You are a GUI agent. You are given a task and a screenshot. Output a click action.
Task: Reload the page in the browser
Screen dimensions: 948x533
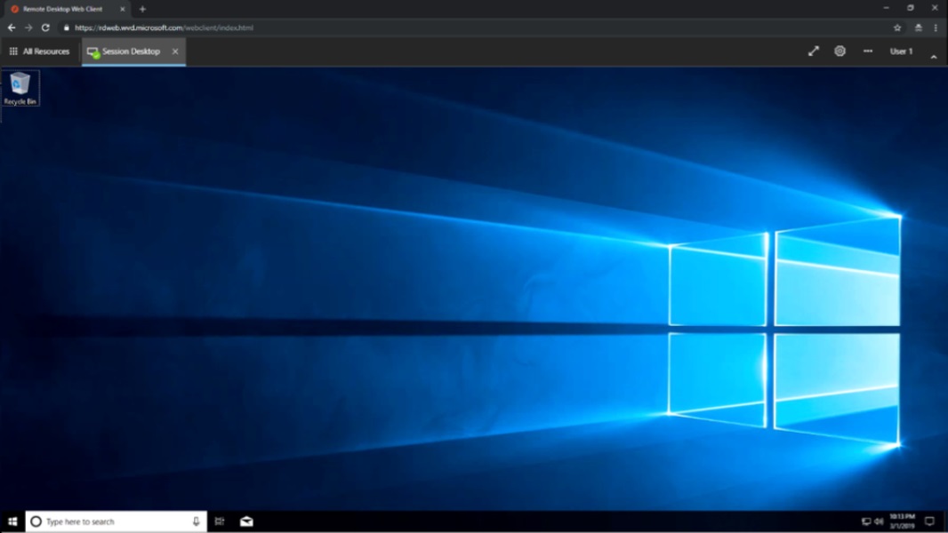[x=45, y=28]
